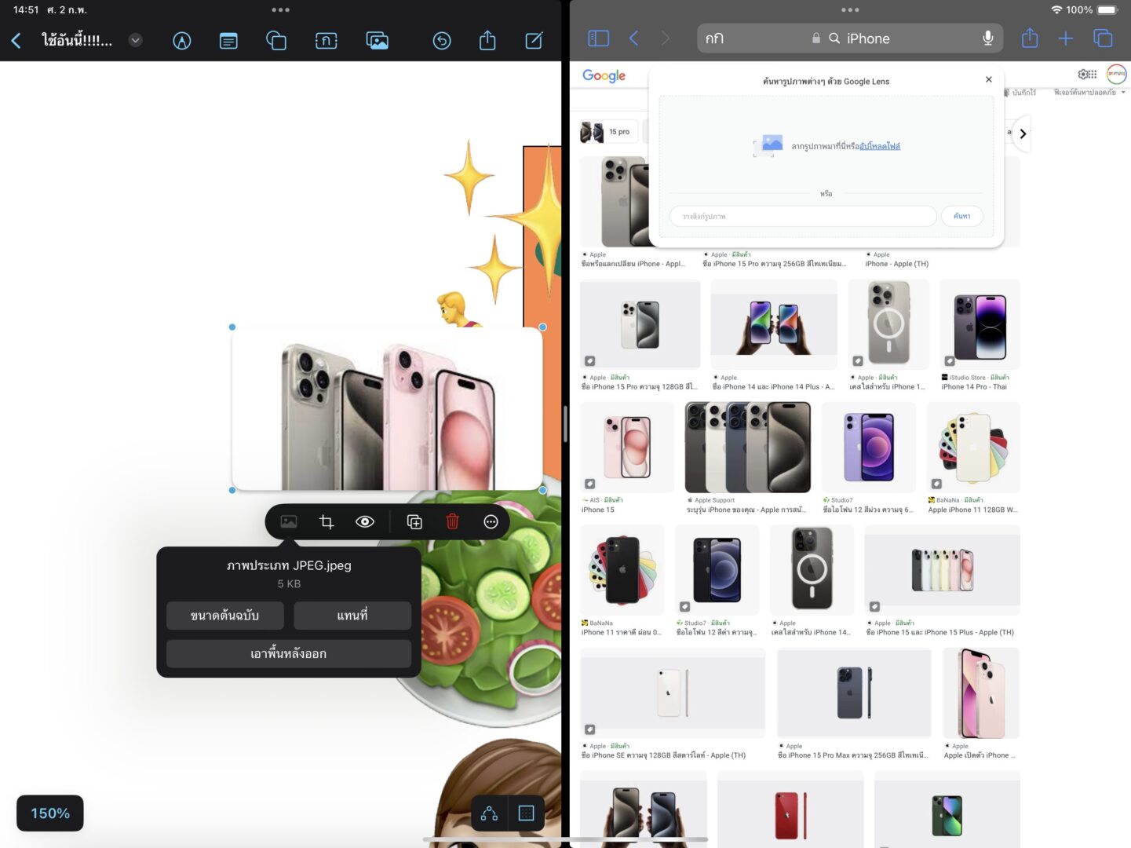Toggle connector lines icon
The height and width of the screenshot is (848, 1131).
click(x=489, y=813)
